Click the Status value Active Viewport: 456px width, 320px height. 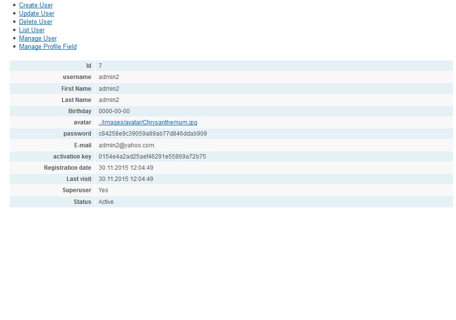[x=106, y=202]
